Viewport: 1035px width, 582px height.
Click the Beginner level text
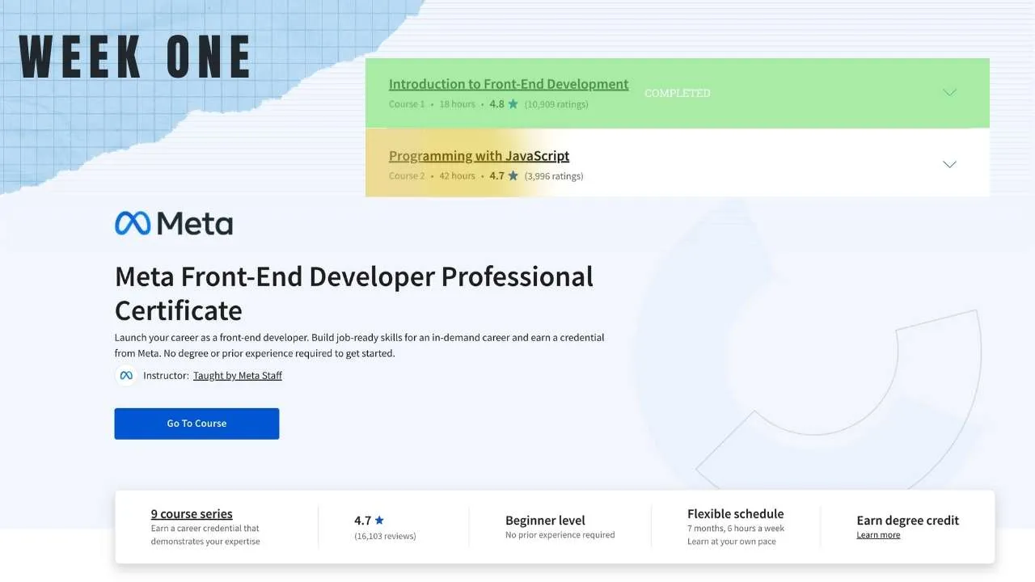click(x=545, y=521)
